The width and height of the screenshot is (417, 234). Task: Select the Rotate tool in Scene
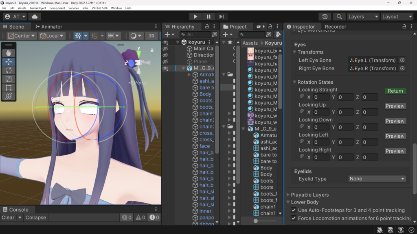click(x=9, y=70)
